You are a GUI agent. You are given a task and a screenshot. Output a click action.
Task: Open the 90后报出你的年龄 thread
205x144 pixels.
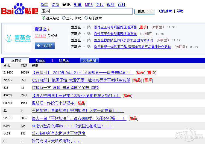72,126
